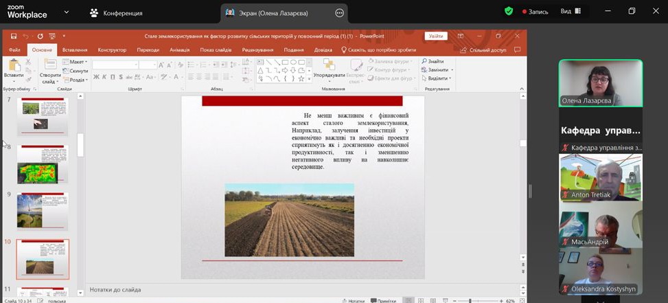Viewport: 668px width, 303px height.
Task: Click the Redo/Repeat circular arrow icon
Action: (x=40, y=36)
